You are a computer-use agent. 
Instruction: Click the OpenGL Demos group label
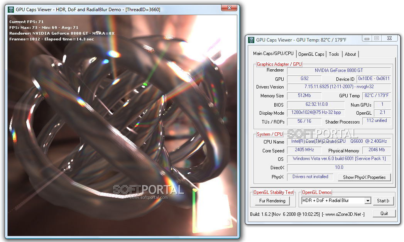317,192
